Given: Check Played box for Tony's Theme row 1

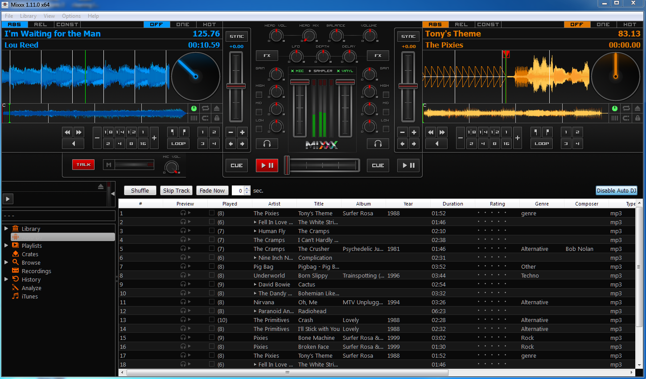Looking at the screenshot, I should (212, 213).
